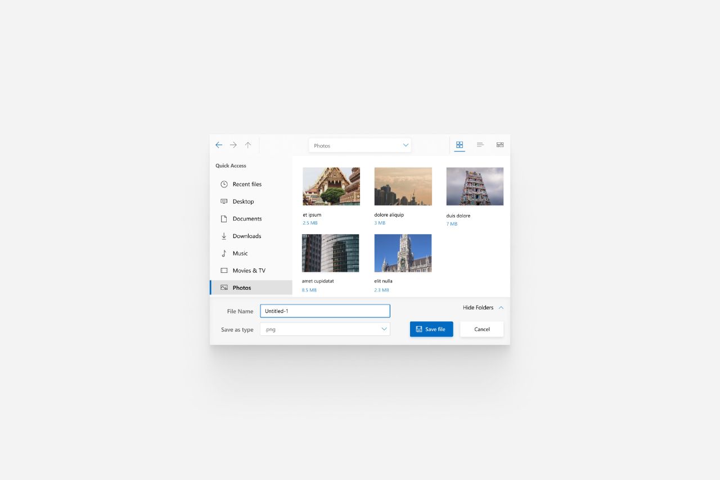Viewport: 720px width, 480px height.
Task: Switch to details layout view
Action: (x=500, y=145)
